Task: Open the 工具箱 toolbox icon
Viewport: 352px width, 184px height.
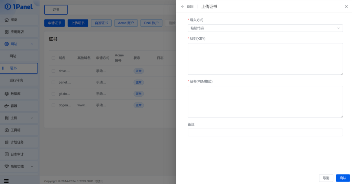Action: [7, 130]
